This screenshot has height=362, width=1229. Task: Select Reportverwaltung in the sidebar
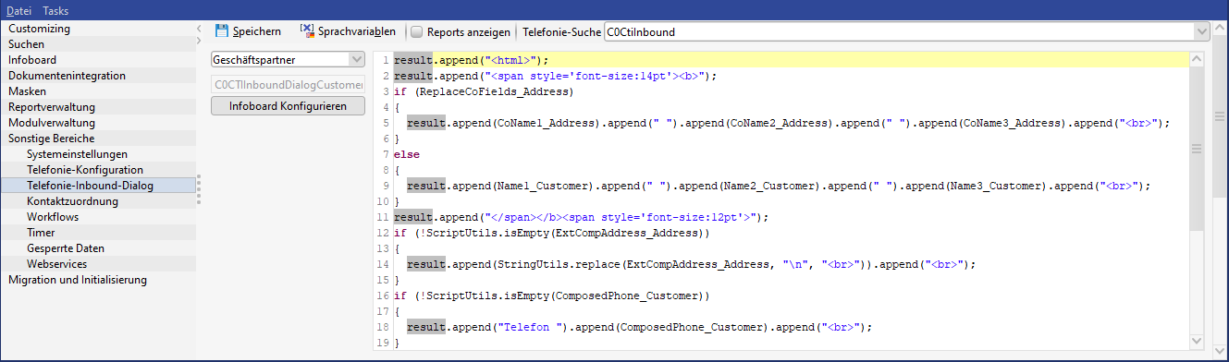coord(52,107)
